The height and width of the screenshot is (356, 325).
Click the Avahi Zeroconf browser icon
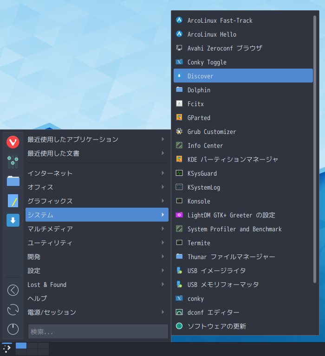(x=179, y=48)
